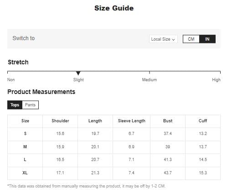Screen dimensions: 227x193
Task: Open the Pants measurements tab
Action: click(x=30, y=105)
